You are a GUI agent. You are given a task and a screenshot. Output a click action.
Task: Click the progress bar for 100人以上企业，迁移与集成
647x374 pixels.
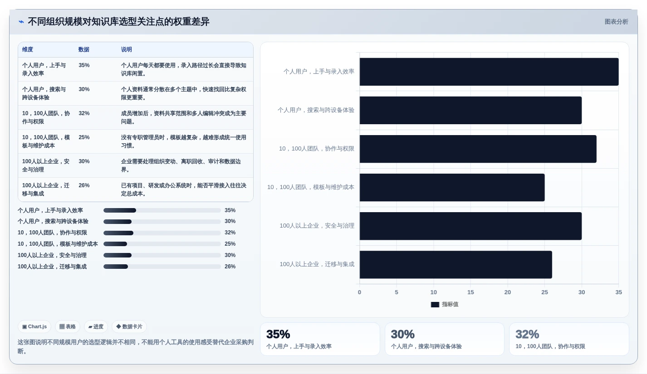162,267
